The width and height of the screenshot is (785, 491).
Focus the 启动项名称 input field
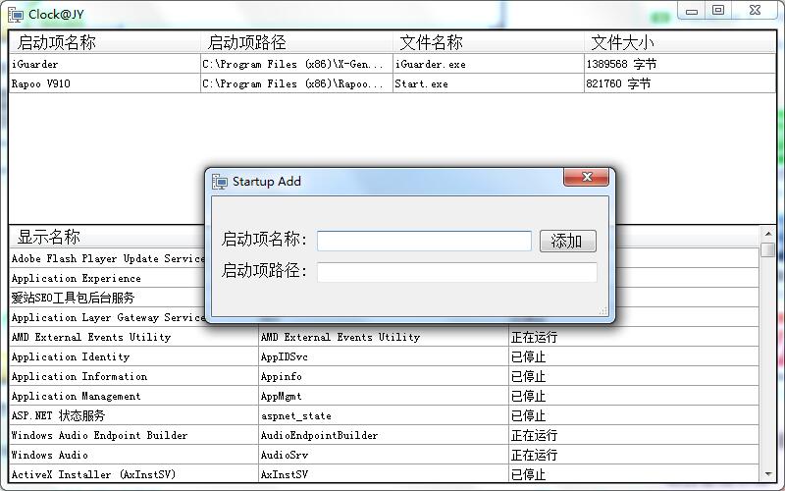coord(424,241)
